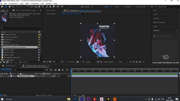Screen dimensions: 180x101
Task: Open the 1 View layout dropdown
Action: pyautogui.click(x=121, y=62)
